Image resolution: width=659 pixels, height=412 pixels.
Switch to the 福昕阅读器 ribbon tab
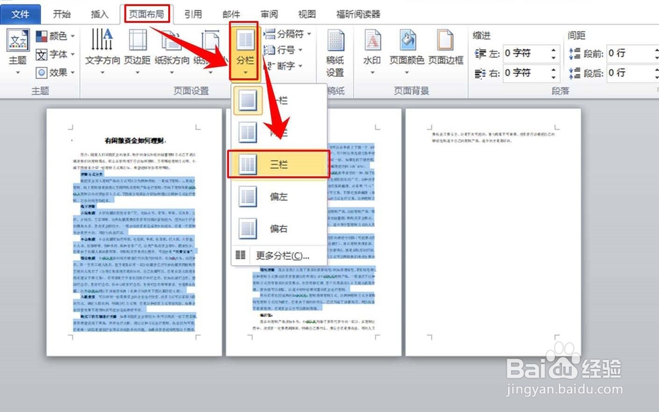point(357,13)
